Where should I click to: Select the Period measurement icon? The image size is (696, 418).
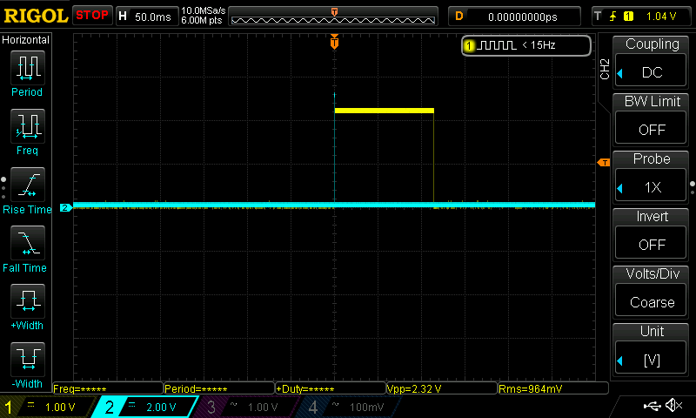(x=28, y=68)
